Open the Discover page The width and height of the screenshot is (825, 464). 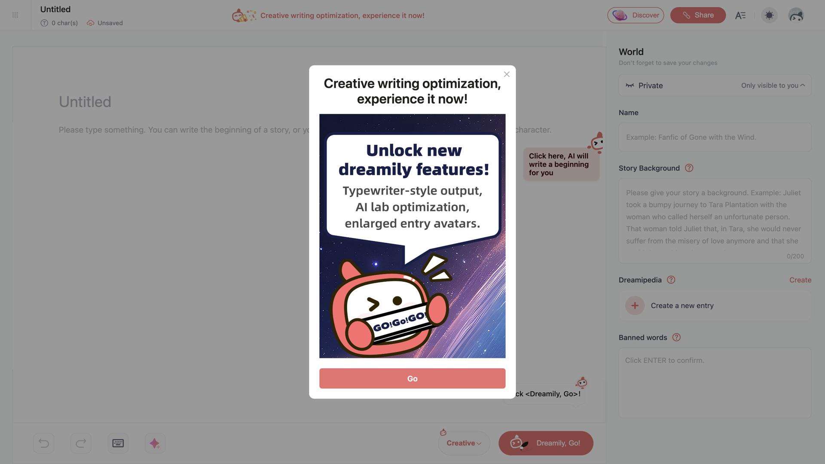(636, 15)
